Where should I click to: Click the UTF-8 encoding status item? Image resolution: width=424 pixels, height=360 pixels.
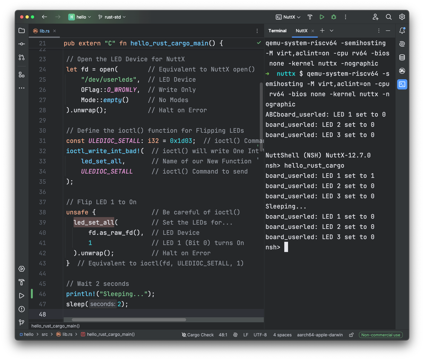(x=260, y=335)
